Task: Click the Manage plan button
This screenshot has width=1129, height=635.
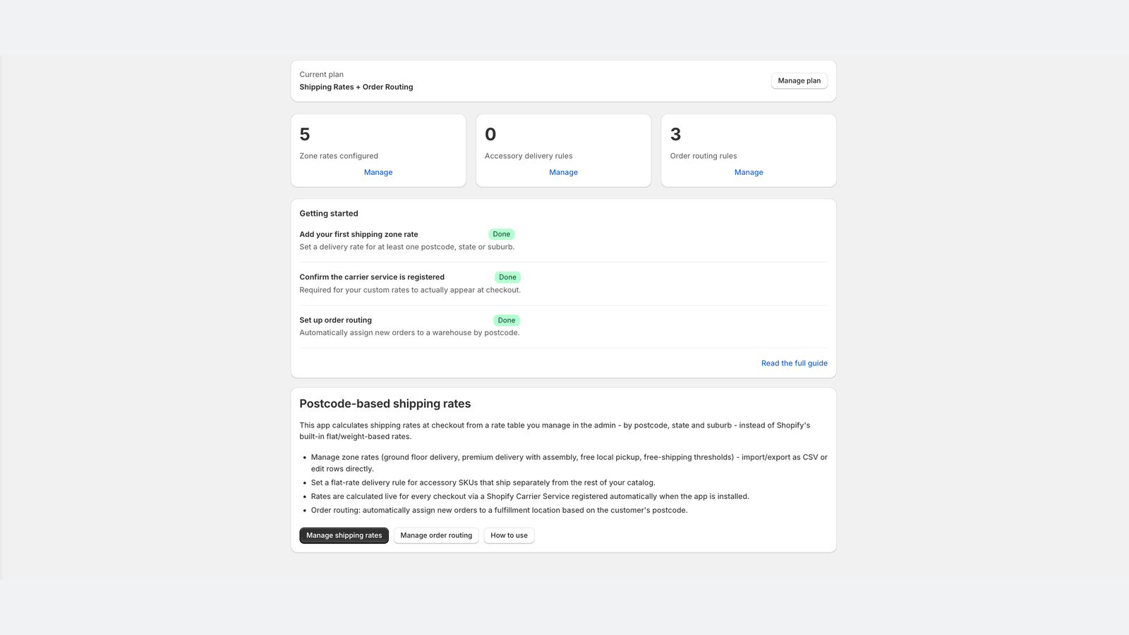Action: 799,80
